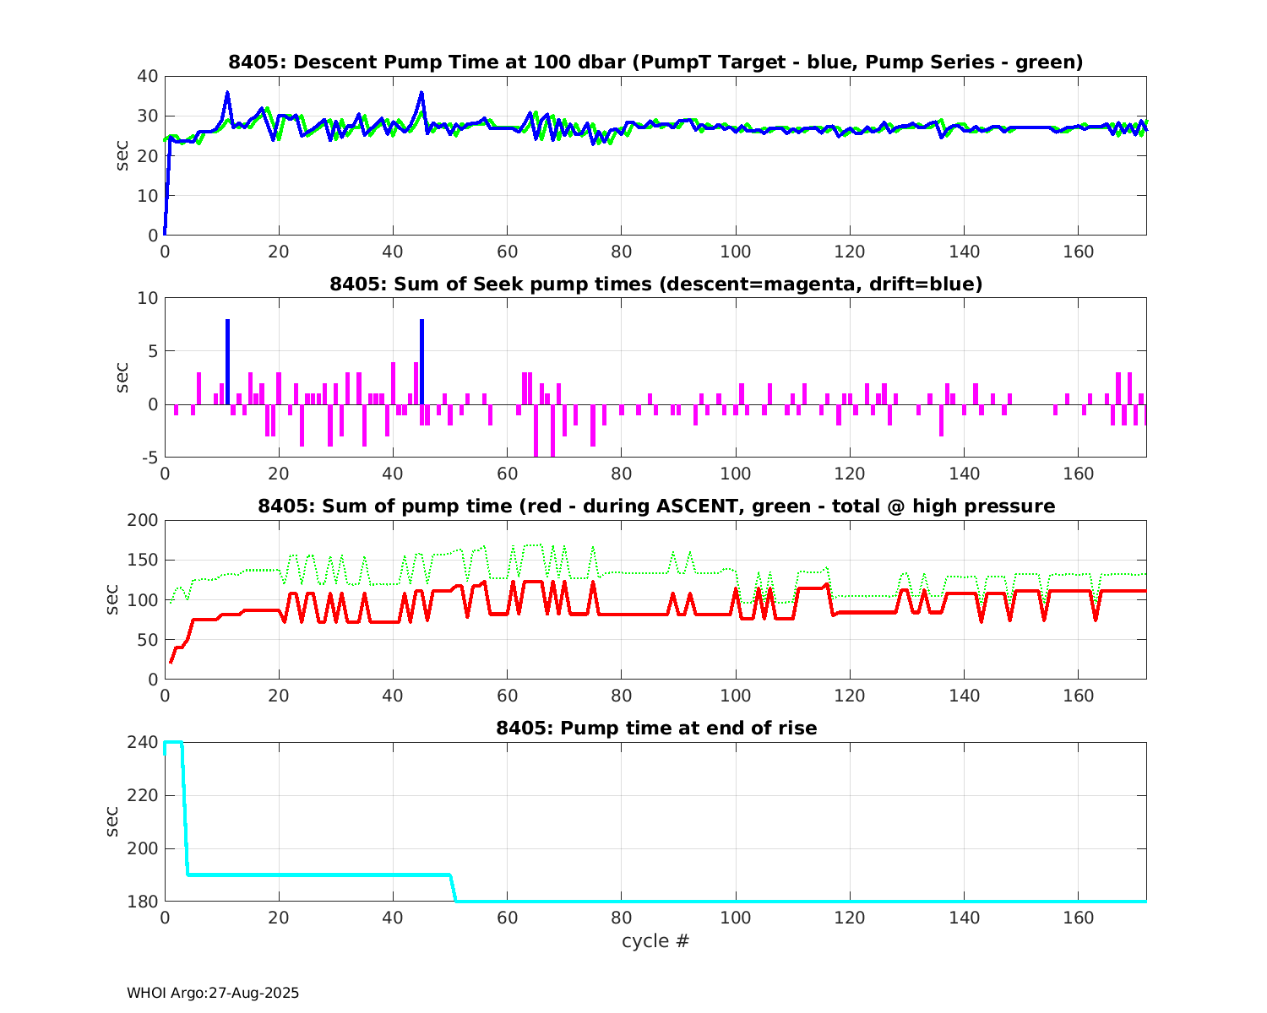Click the y-axis tick '200' on the ascent plot
1267x1013 pixels.
coord(144,521)
